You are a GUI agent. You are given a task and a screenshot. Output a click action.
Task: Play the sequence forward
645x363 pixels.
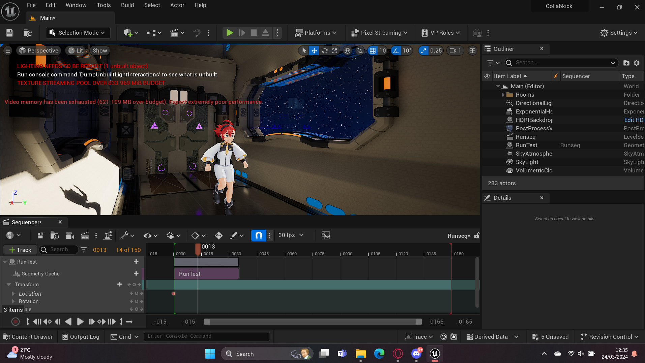pos(80,322)
